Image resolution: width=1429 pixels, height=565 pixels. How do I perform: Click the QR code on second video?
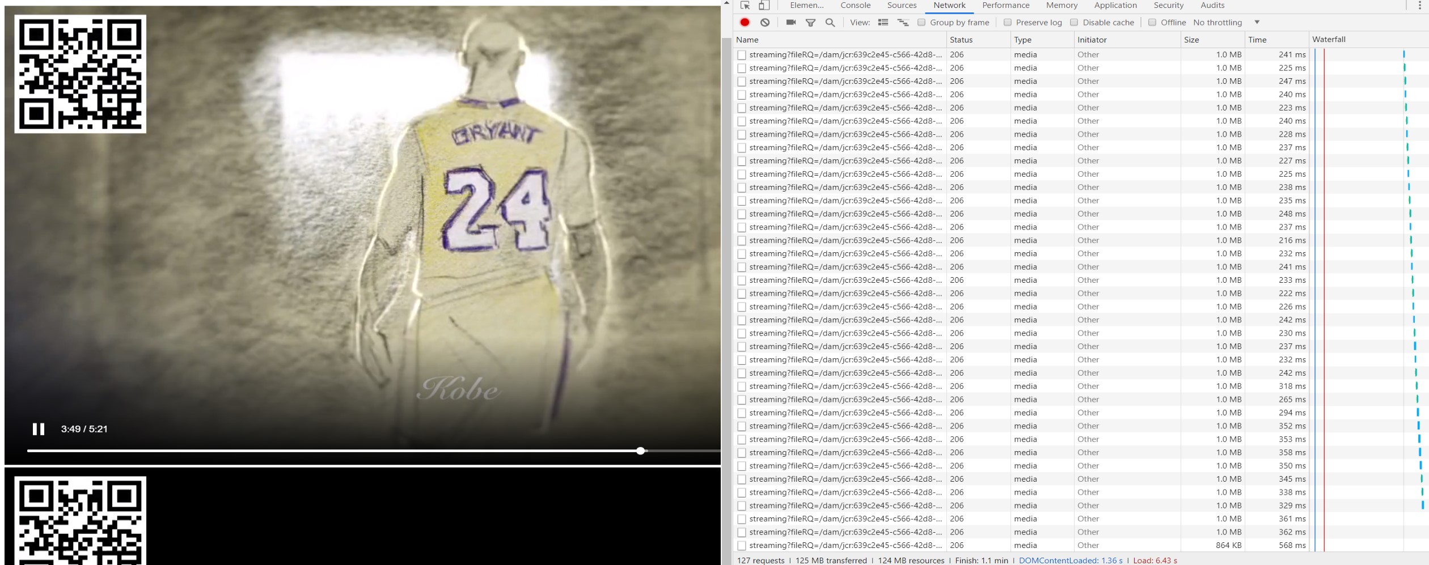tap(80, 520)
